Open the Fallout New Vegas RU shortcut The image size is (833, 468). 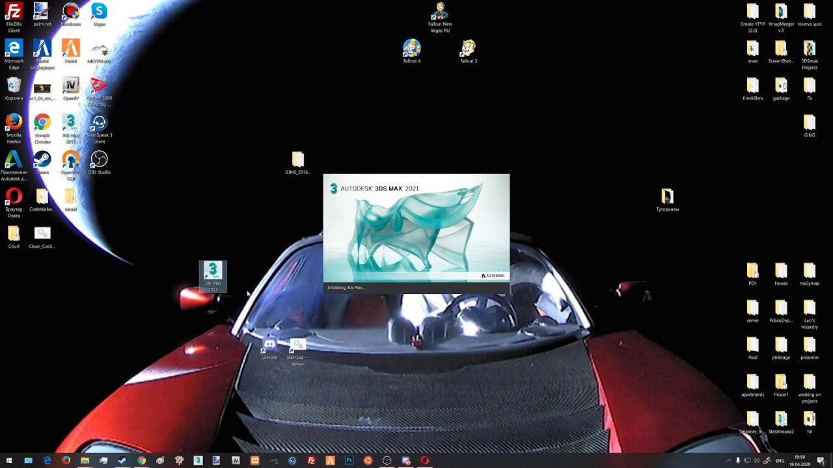coord(440,18)
